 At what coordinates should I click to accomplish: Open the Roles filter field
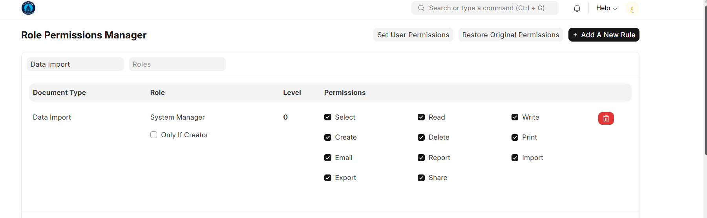[x=177, y=64]
